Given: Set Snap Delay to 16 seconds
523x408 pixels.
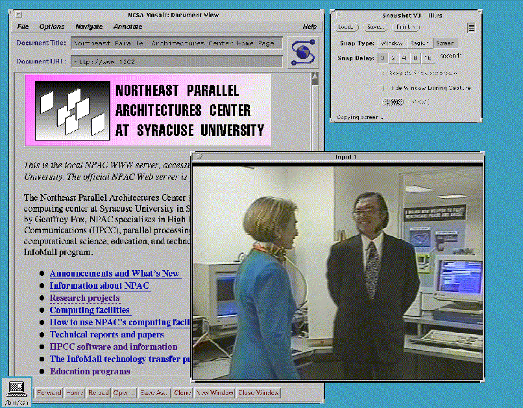Looking at the screenshot, I should tap(428, 58).
